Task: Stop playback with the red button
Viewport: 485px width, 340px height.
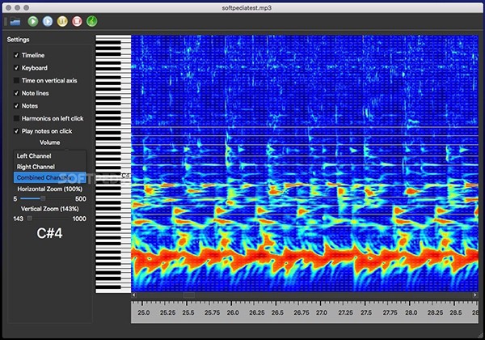Action: 77,20
